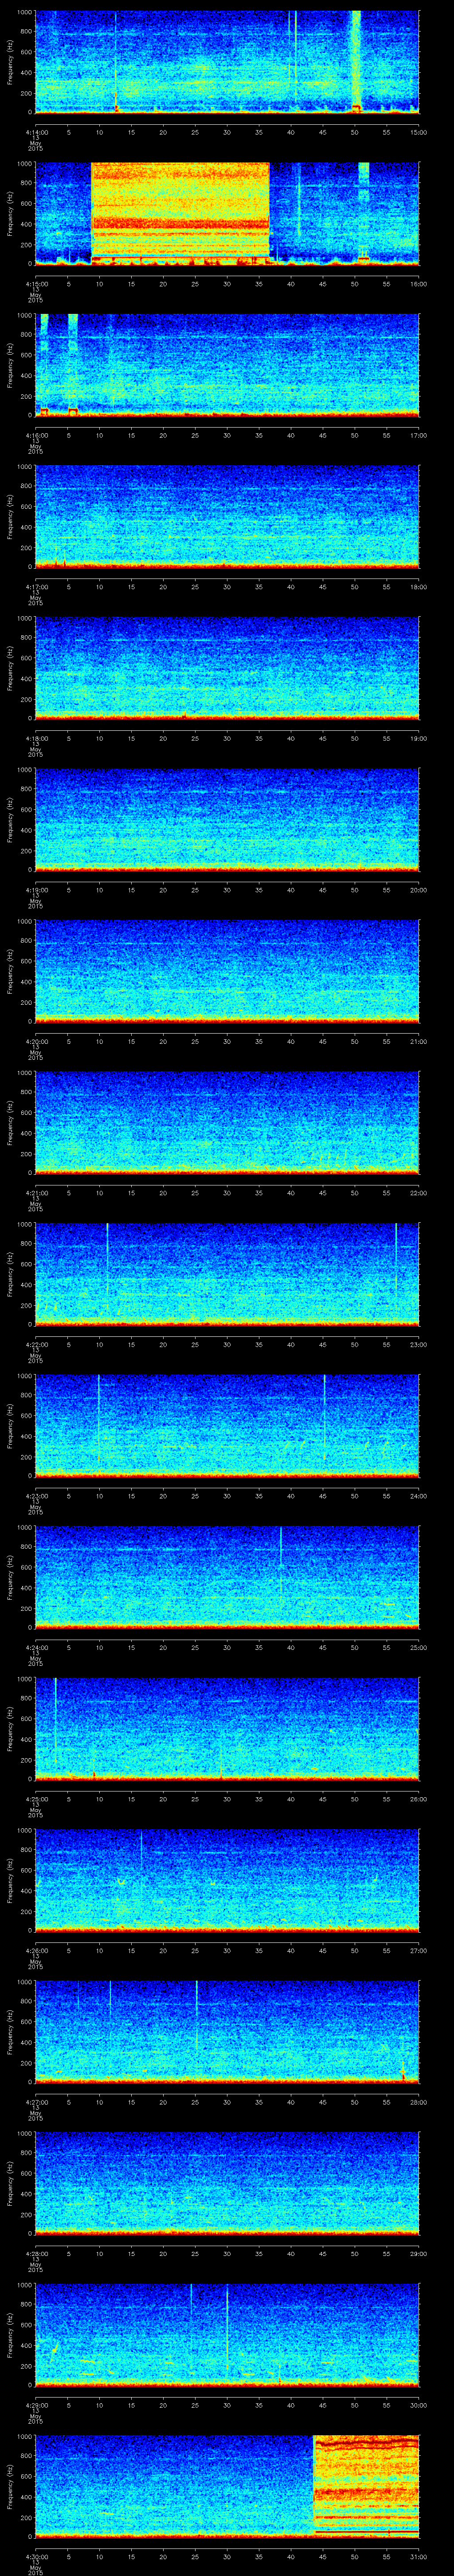
Task: Click the 4:17:00 start time label
Action: tap(36, 587)
